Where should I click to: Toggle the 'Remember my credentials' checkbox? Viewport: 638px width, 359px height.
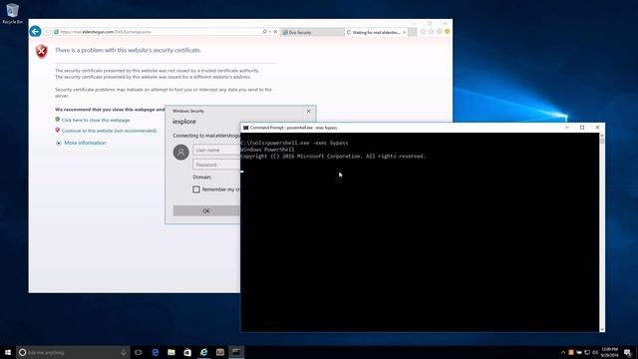pyautogui.click(x=196, y=189)
